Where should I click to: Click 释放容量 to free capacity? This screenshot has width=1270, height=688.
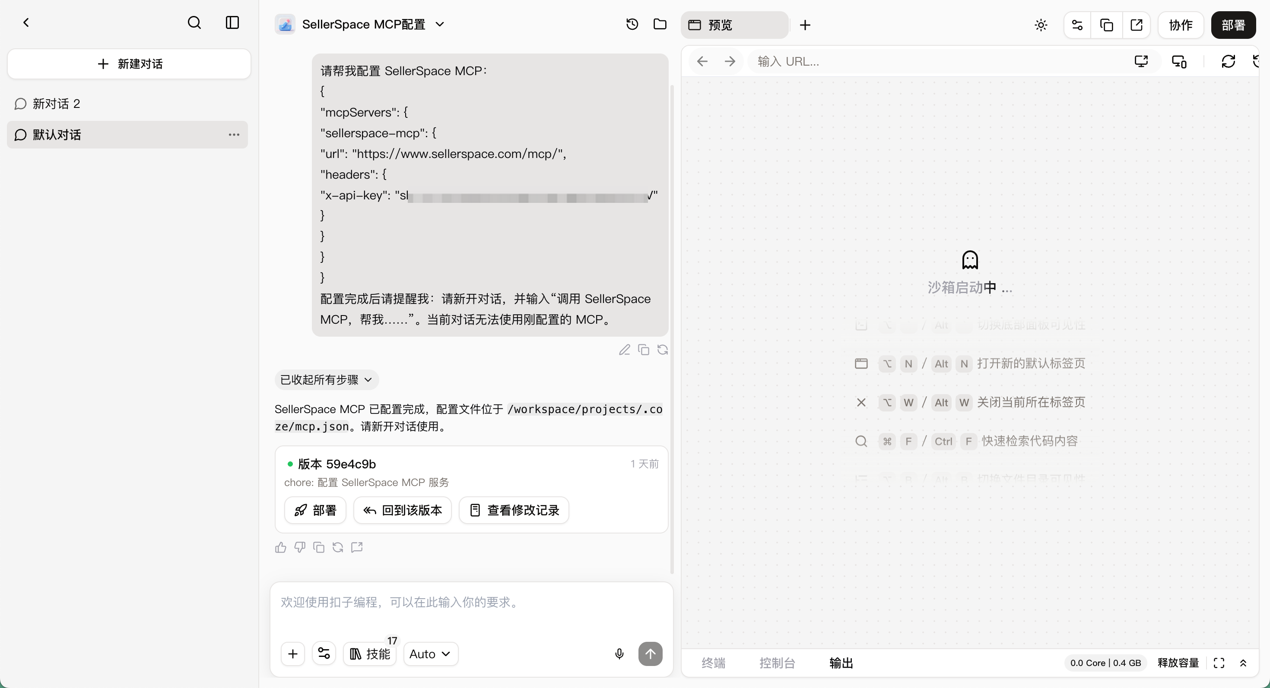point(1178,663)
